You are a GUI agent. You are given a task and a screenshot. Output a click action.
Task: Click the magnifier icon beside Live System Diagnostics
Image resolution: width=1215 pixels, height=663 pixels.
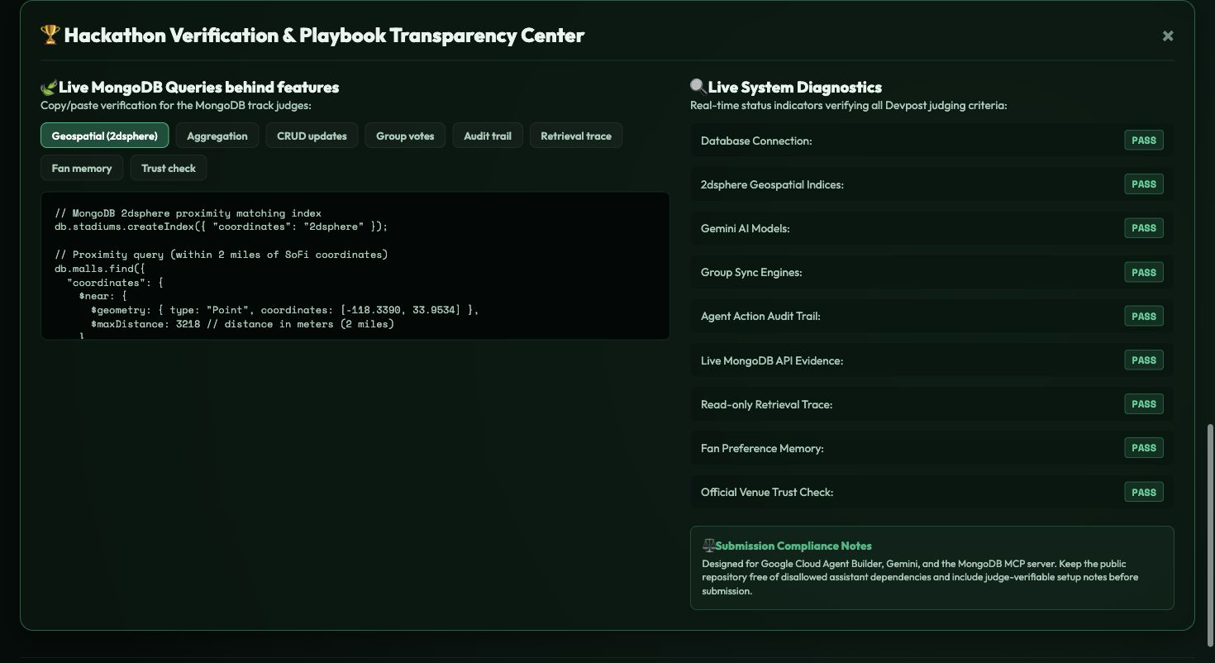698,87
